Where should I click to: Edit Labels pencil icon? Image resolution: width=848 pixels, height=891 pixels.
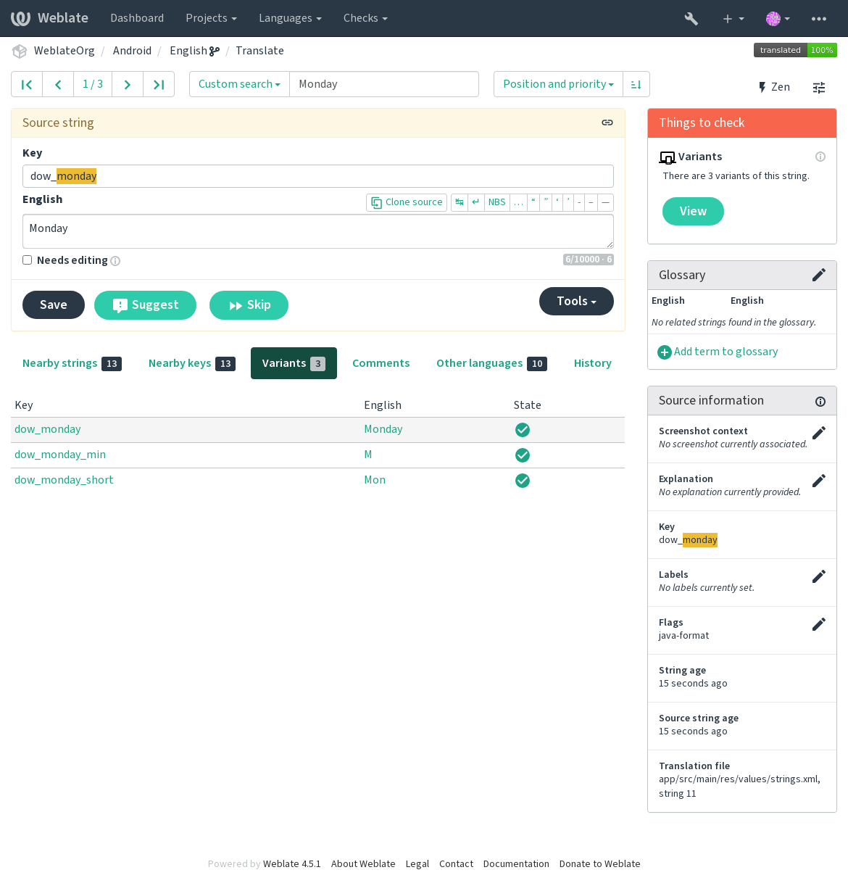[x=819, y=576]
